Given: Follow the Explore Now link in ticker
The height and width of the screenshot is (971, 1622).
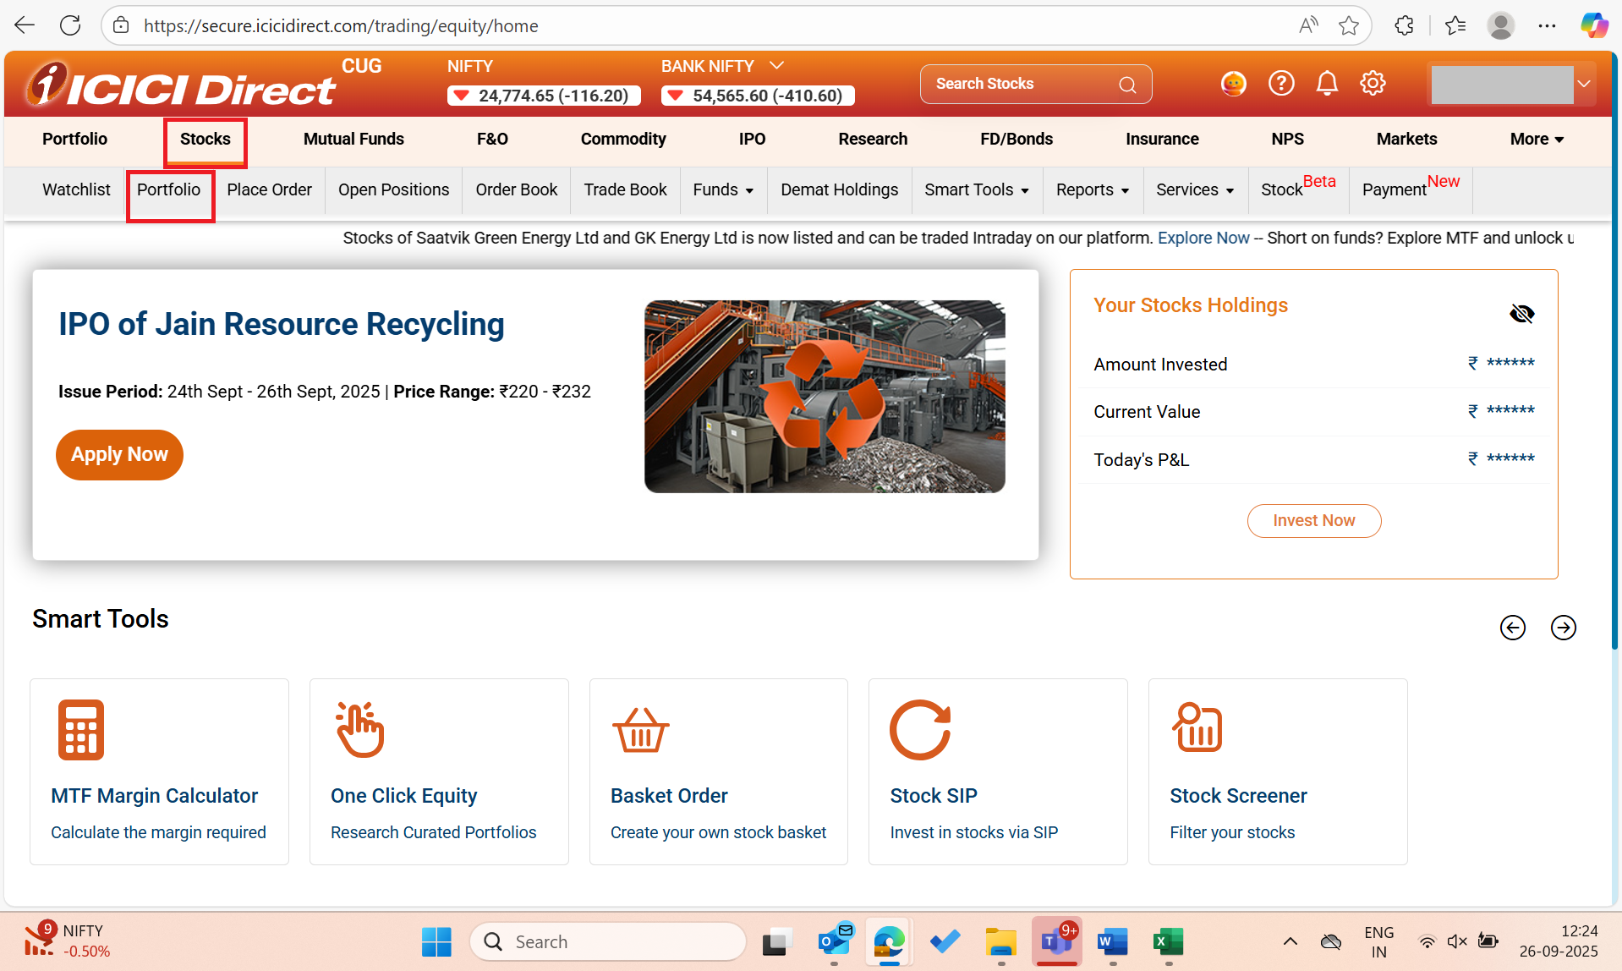Looking at the screenshot, I should click(x=1203, y=239).
